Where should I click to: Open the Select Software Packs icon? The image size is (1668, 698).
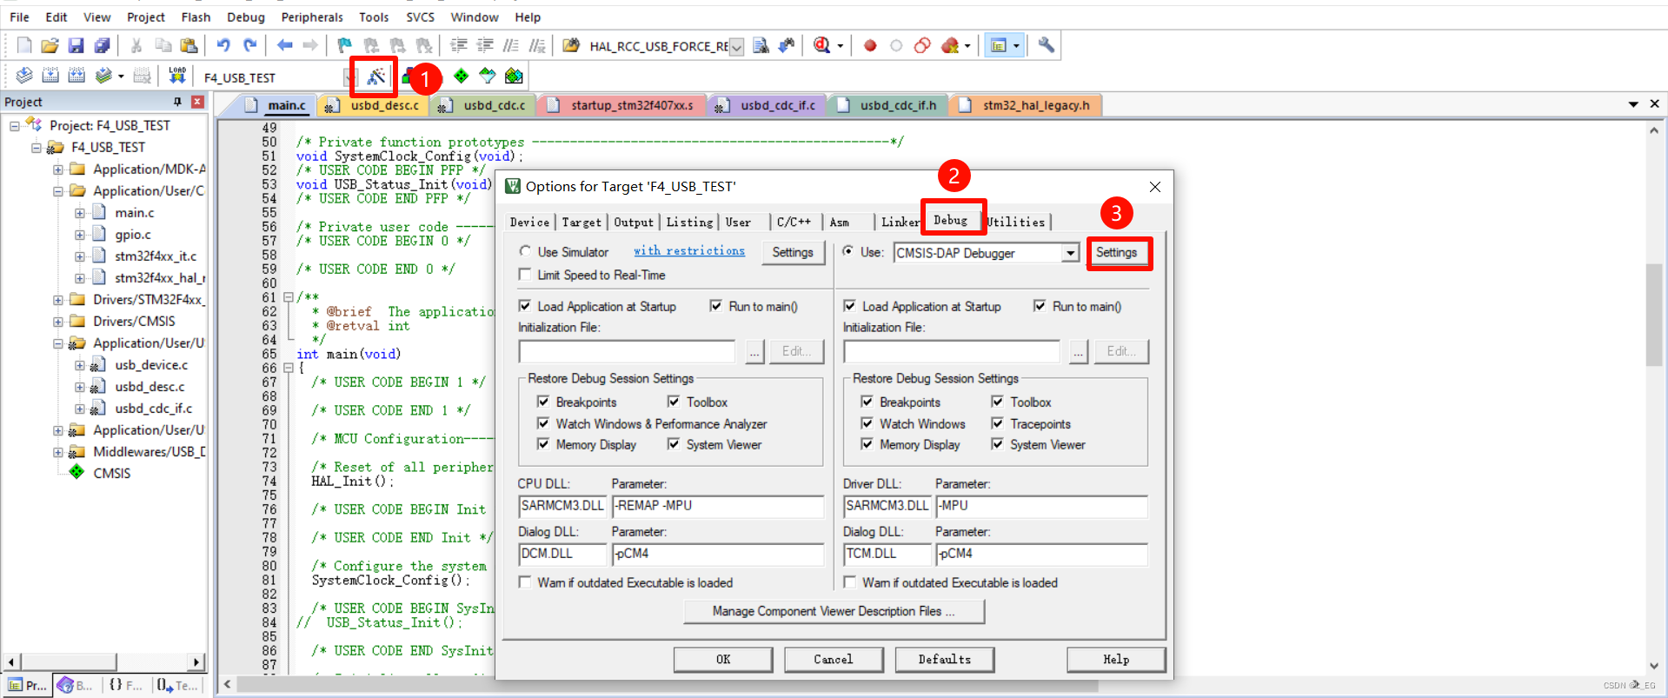pyautogui.click(x=488, y=76)
